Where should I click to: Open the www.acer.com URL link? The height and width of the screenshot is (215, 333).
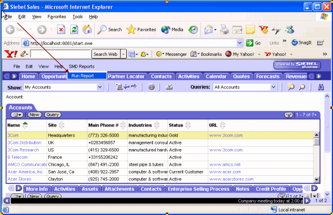pos(225,172)
